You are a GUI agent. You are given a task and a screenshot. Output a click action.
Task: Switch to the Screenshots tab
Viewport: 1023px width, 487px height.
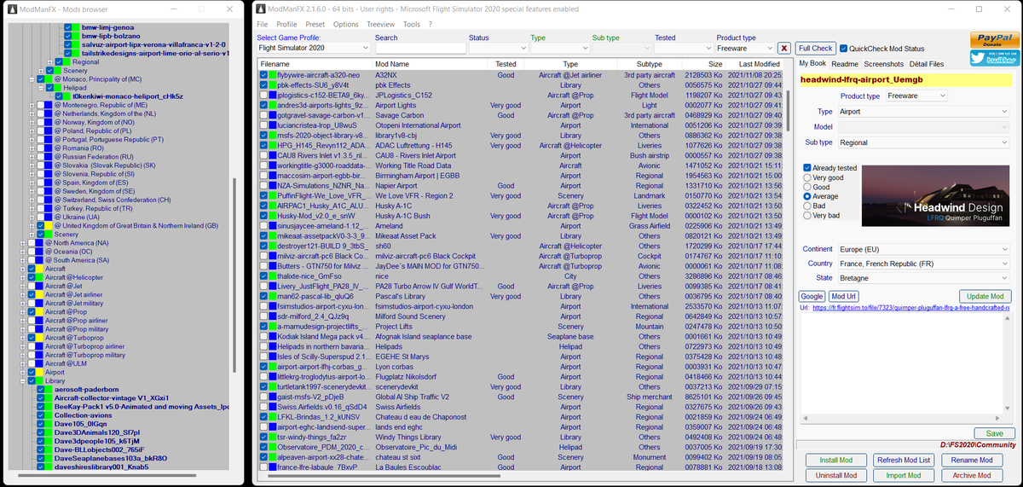pyautogui.click(x=883, y=64)
